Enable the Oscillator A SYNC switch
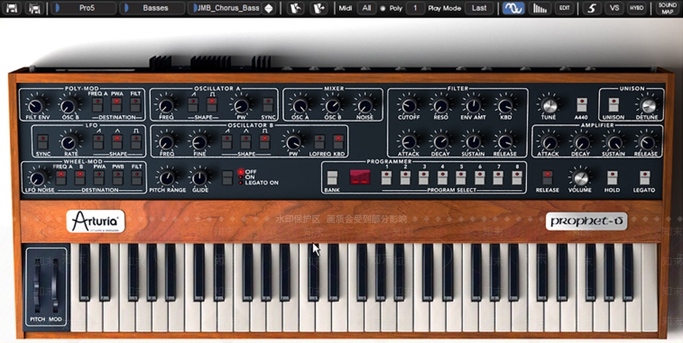Screen dimensions: 683x343 (x=268, y=105)
